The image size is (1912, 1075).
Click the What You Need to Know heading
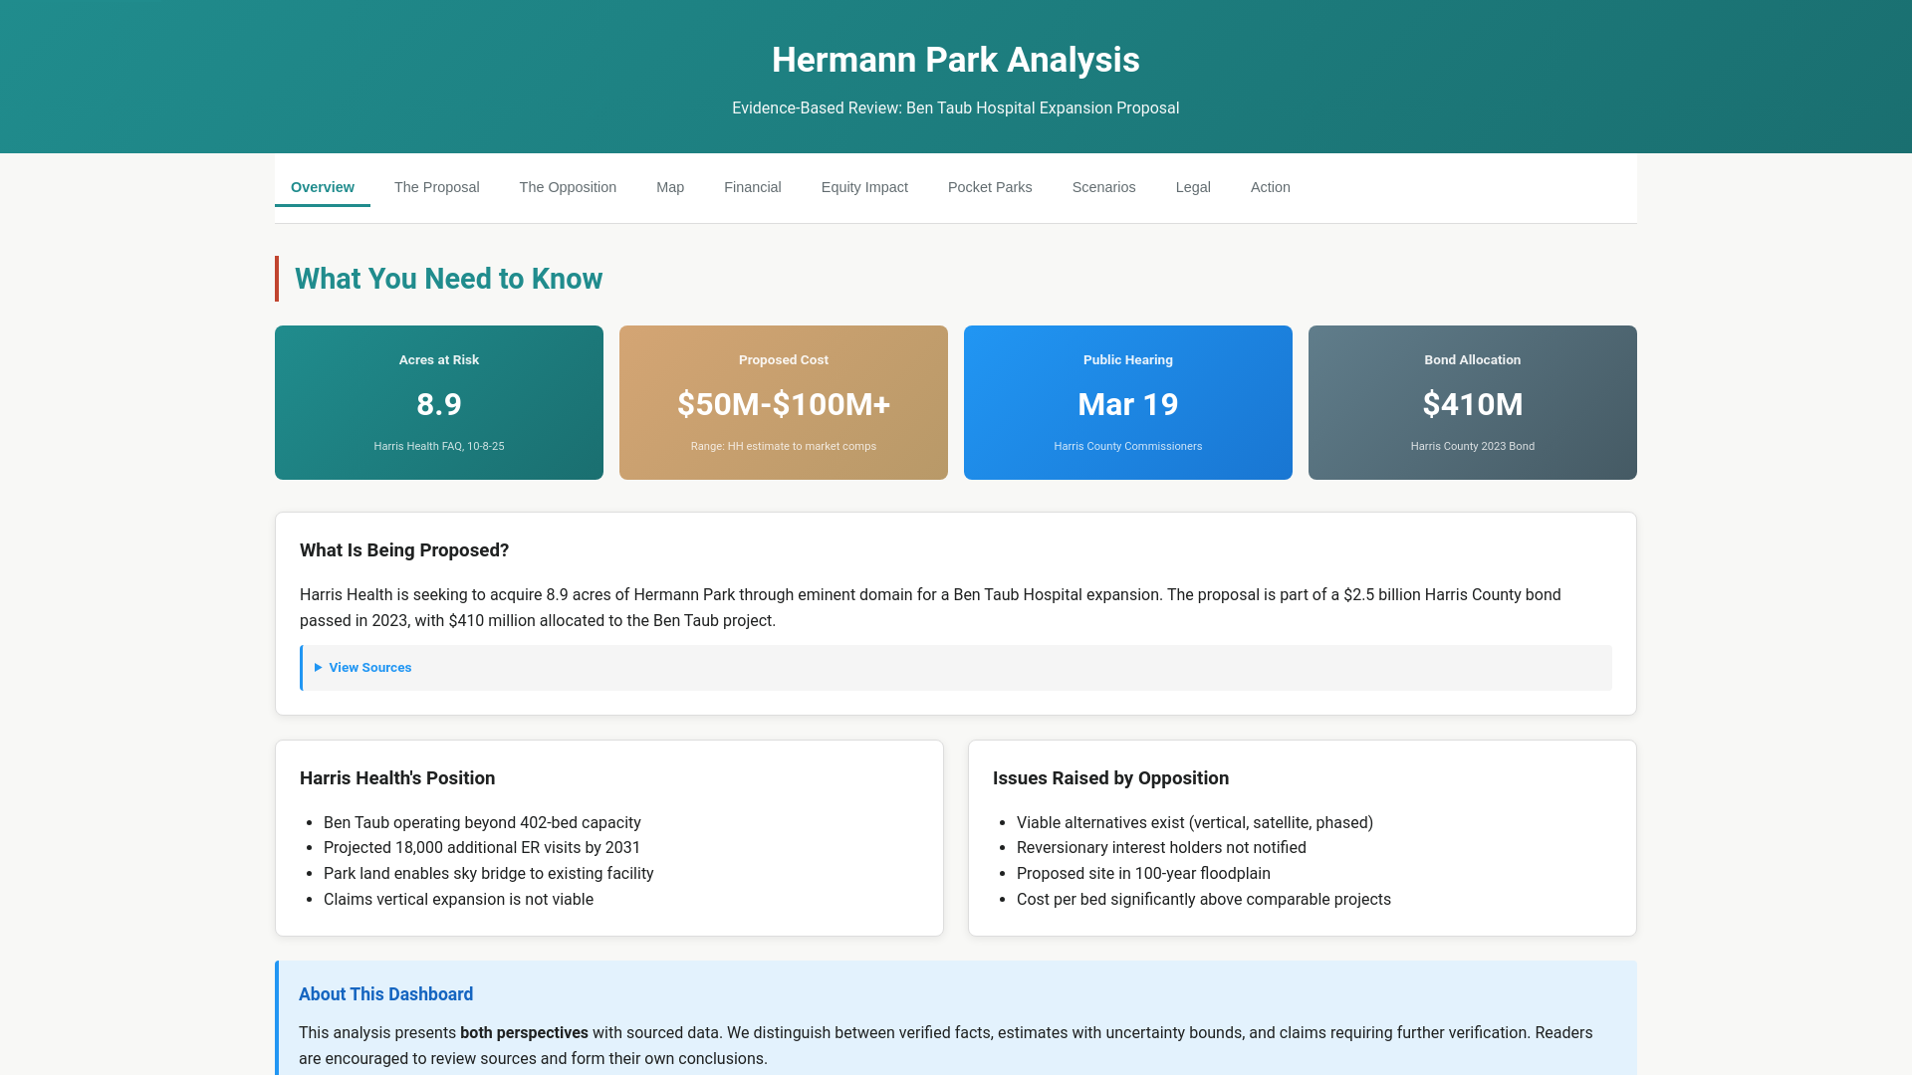448,279
